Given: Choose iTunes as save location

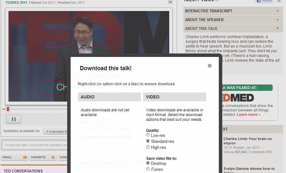Looking at the screenshot, I should point(148,169).
